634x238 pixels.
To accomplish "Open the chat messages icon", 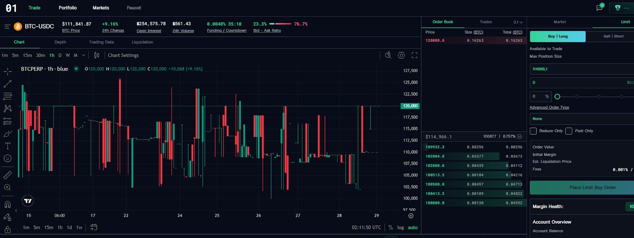I will (x=600, y=8).
